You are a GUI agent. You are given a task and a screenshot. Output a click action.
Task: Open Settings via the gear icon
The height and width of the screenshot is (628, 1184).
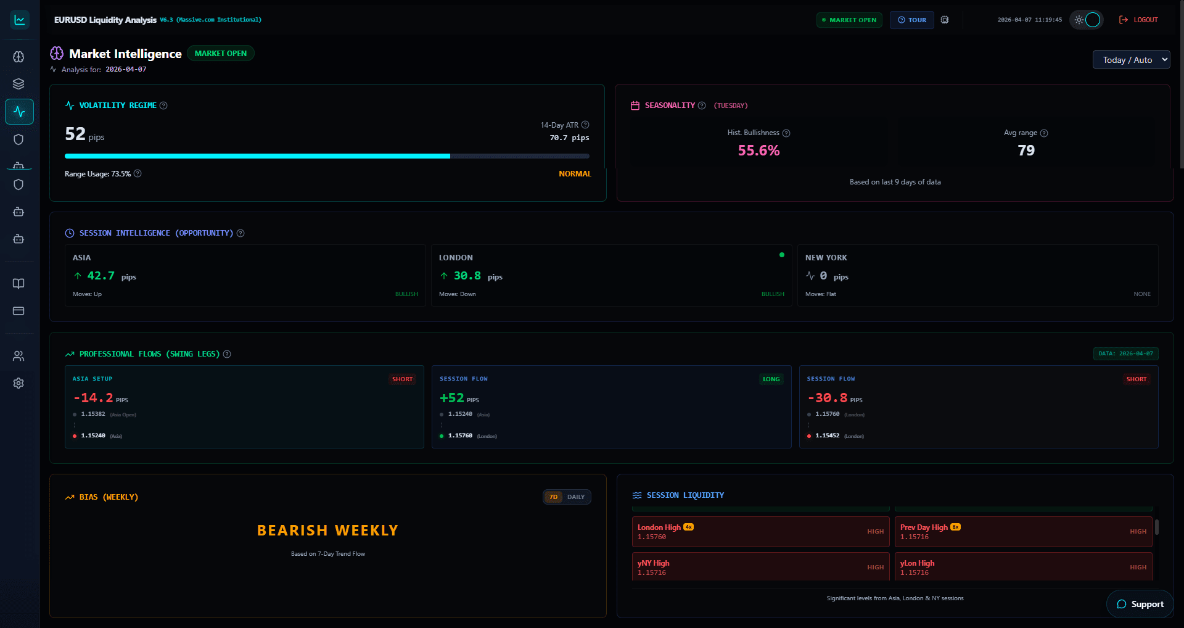(19, 383)
